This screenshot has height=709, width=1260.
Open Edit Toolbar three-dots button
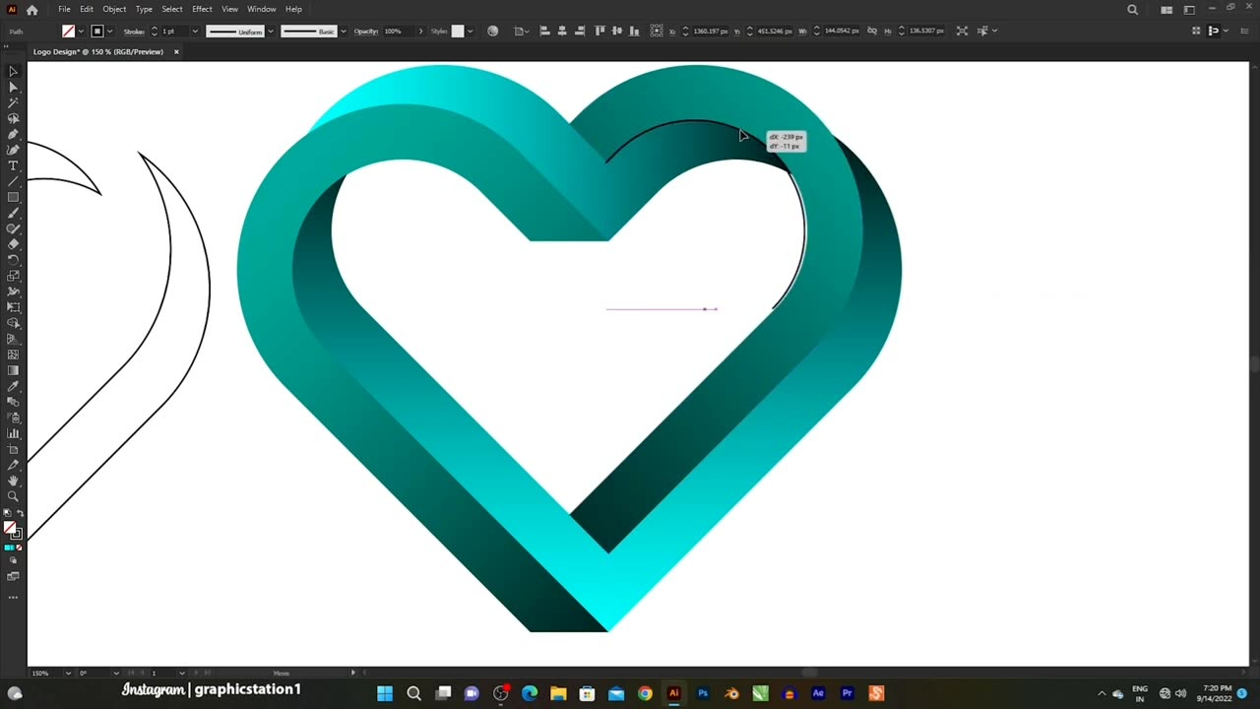coord(13,597)
